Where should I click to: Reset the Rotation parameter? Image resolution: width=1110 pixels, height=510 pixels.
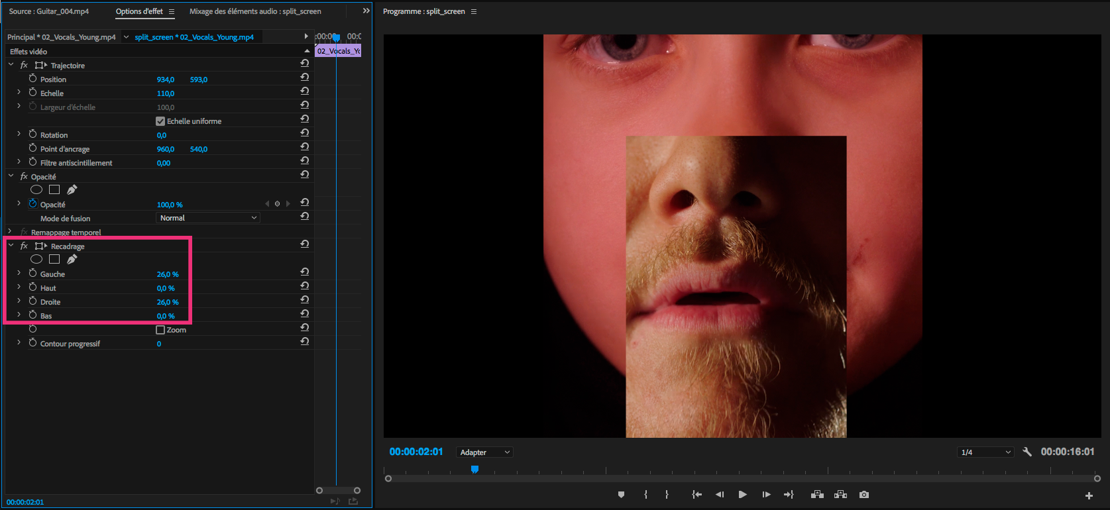305,132
